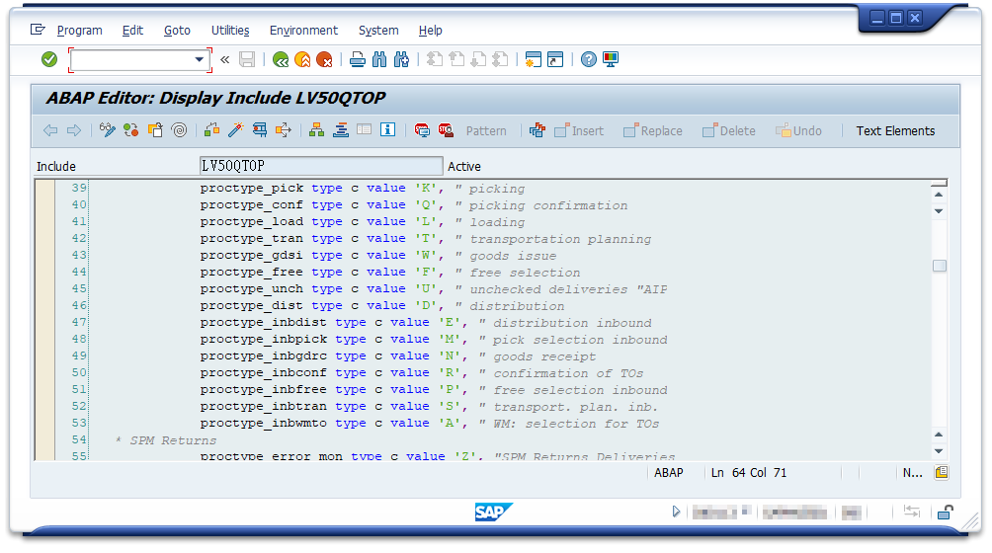
Task: Click the Ln 64 Col 71 status field
Action: 749,473
